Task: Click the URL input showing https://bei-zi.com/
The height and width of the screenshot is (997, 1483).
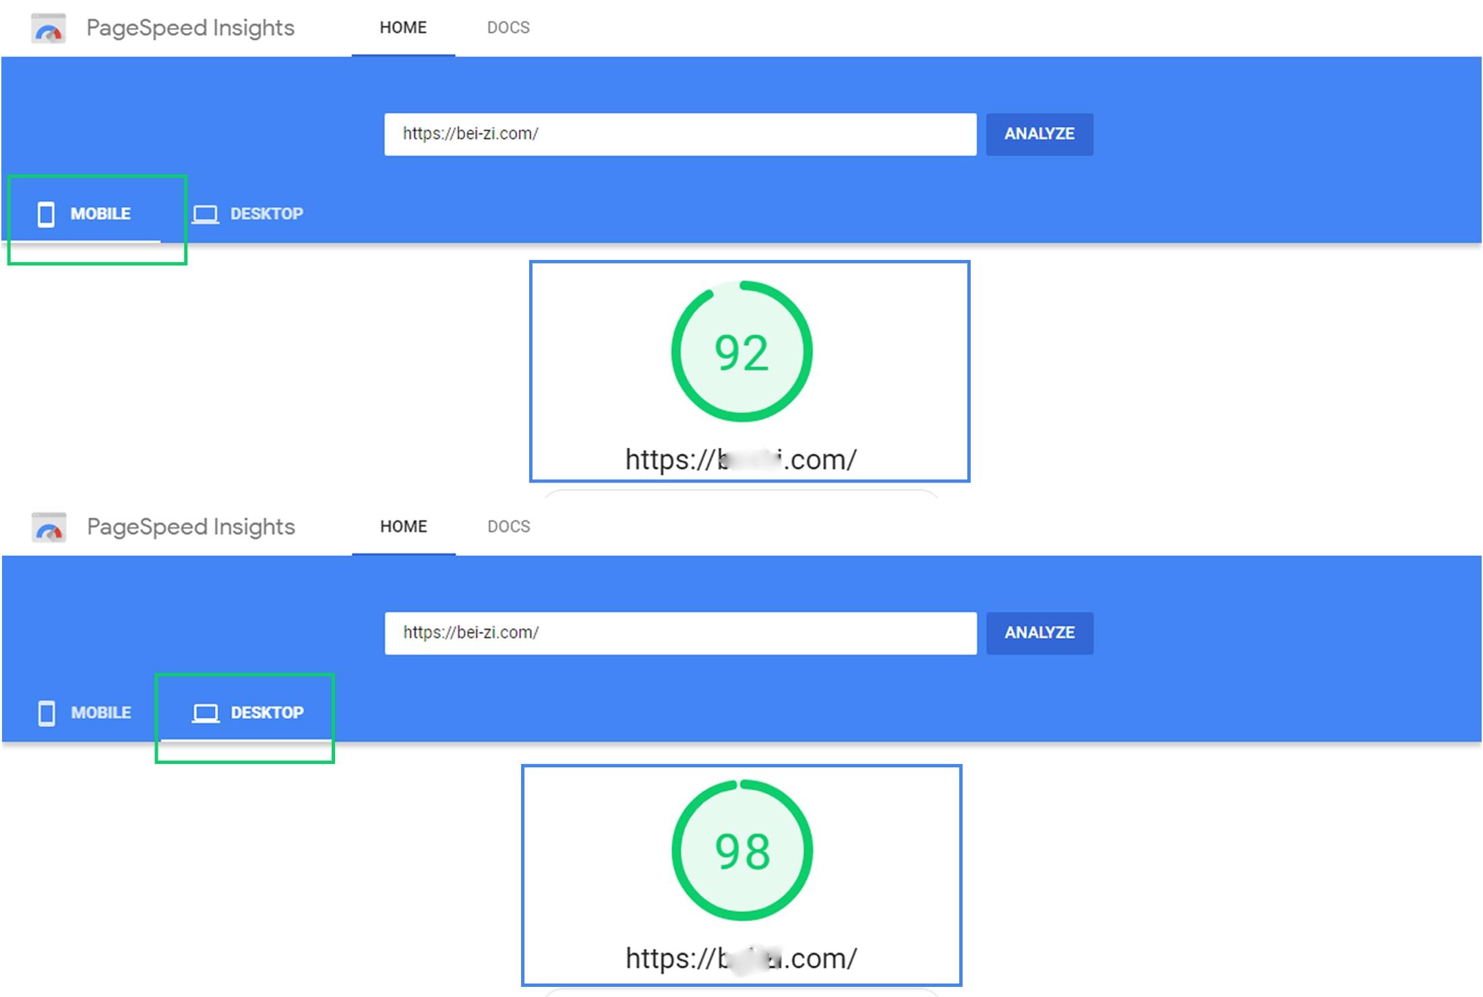Action: [x=681, y=133]
